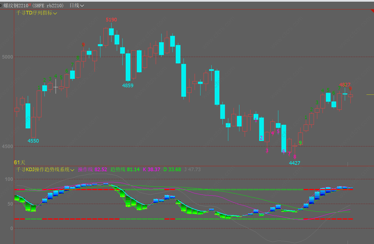Screen dimensions: 374x244
Task: Click the small icon left of 螺纹钢2210
Action: (1, 5)
